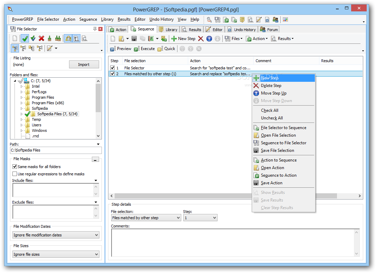Viewport: 376px width, 273px height.
Task: Collapse File Masks section with minus button
Action: 95,159
